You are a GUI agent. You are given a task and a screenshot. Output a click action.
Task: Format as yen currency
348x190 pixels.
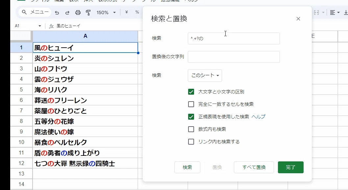[x=127, y=12]
